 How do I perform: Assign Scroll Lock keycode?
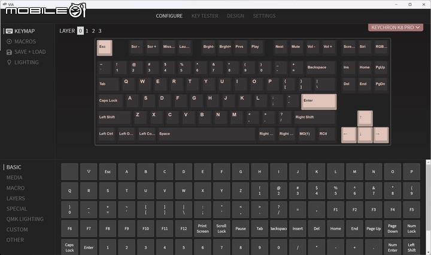(x=221, y=229)
